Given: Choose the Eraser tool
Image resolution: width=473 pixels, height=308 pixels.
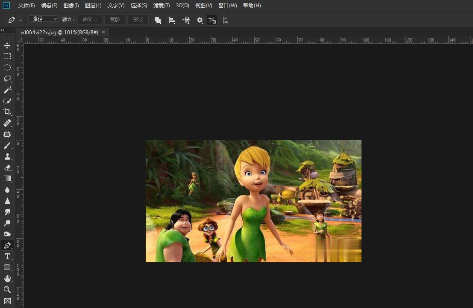Looking at the screenshot, I should coord(7,167).
